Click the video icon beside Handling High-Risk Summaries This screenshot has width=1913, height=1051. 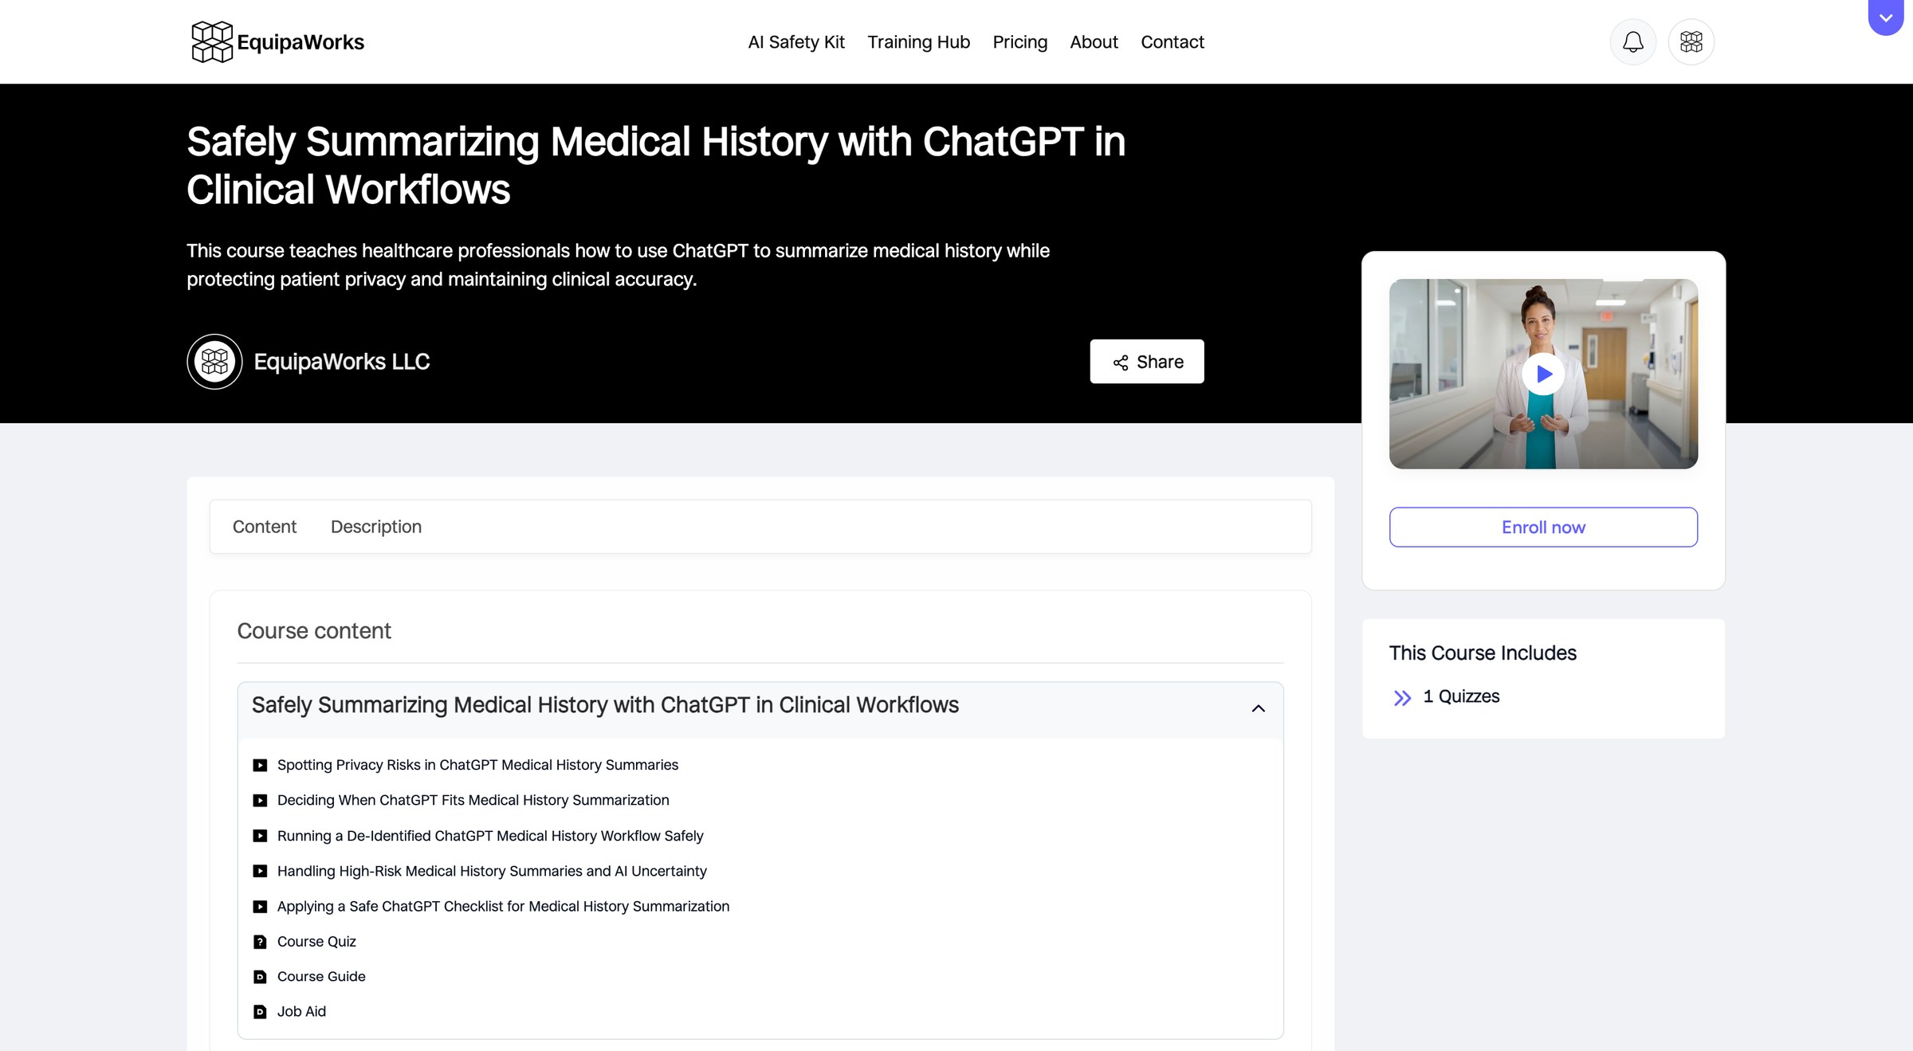click(260, 871)
